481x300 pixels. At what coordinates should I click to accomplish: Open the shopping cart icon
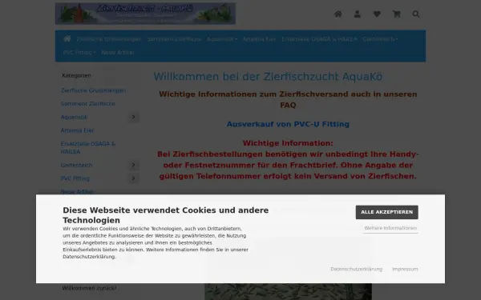tap(396, 14)
